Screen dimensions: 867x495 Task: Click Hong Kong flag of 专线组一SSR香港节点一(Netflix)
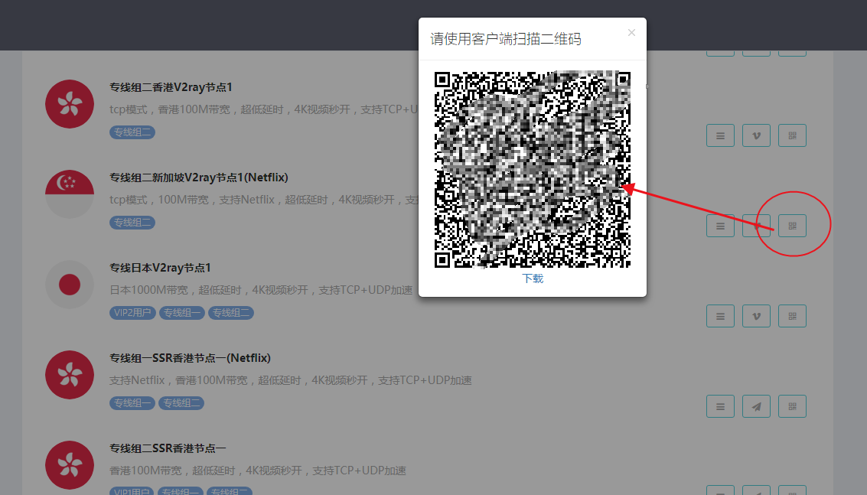coord(70,374)
